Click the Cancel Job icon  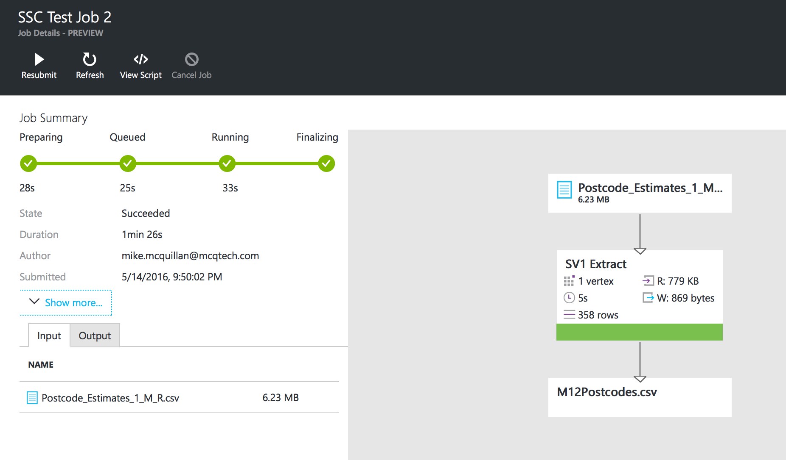click(x=191, y=59)
